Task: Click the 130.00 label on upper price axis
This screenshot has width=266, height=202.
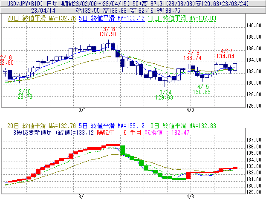Action: 254,83
